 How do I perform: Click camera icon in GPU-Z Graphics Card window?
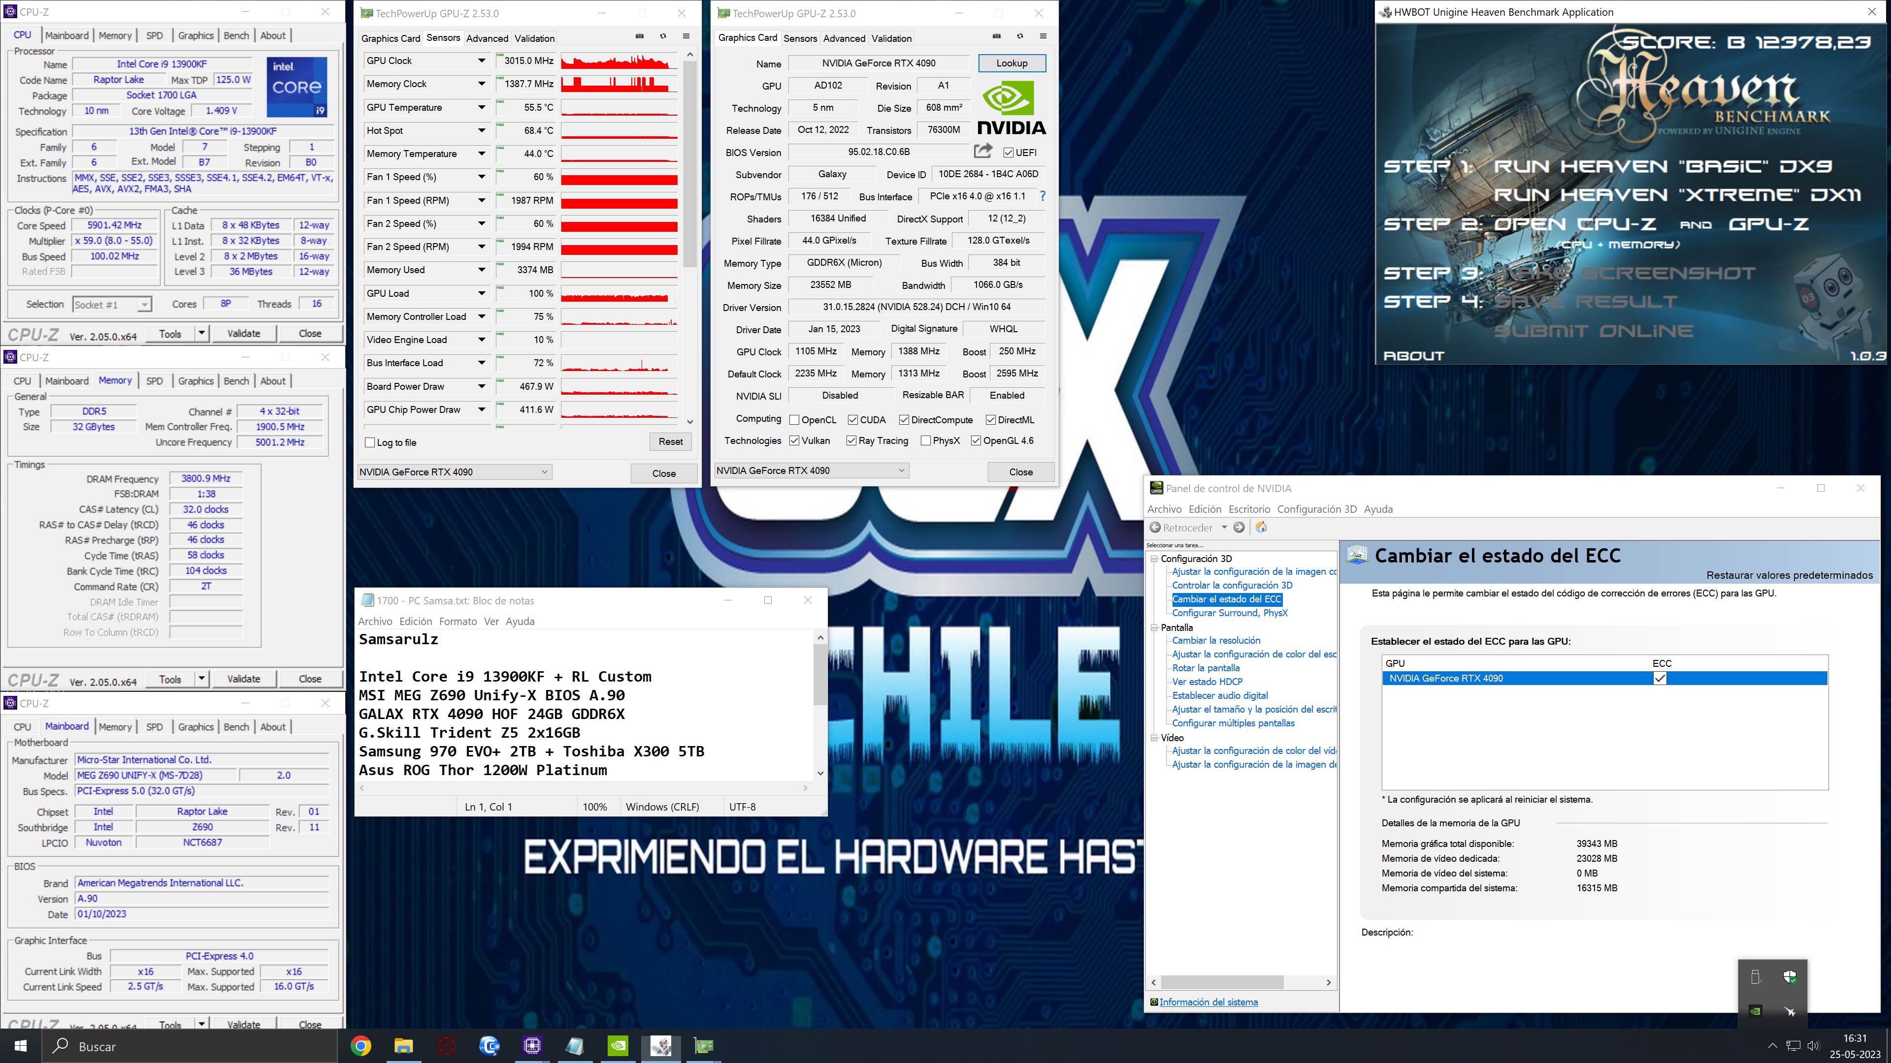point(996,36)
